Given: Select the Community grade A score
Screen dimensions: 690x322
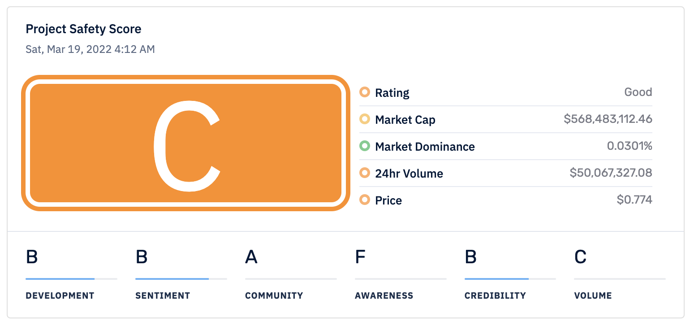Looking at the screenshot, I should tap(251, 257).
